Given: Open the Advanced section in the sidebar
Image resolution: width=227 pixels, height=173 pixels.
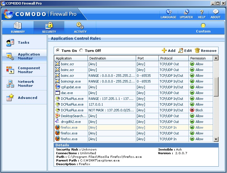Looking at the screenshot, I should point(24,98).
